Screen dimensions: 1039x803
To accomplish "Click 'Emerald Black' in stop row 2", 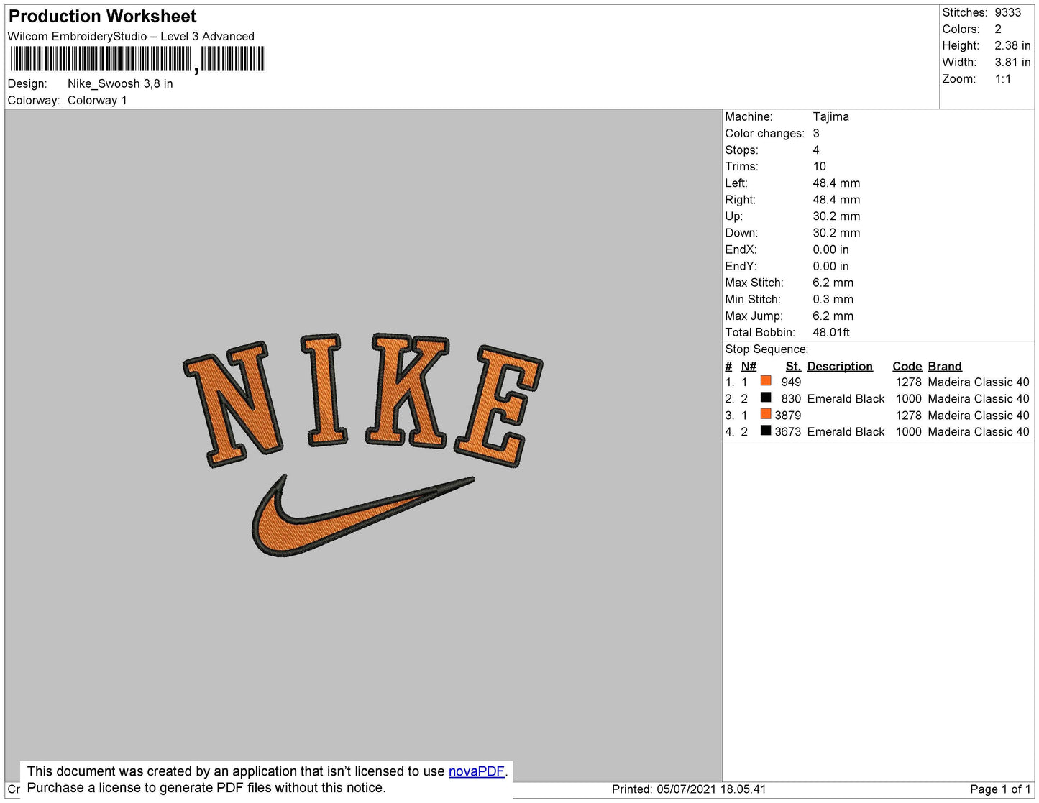I will tap(846, 398).
